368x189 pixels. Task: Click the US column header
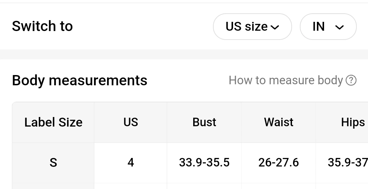click(x=131, y=122)
